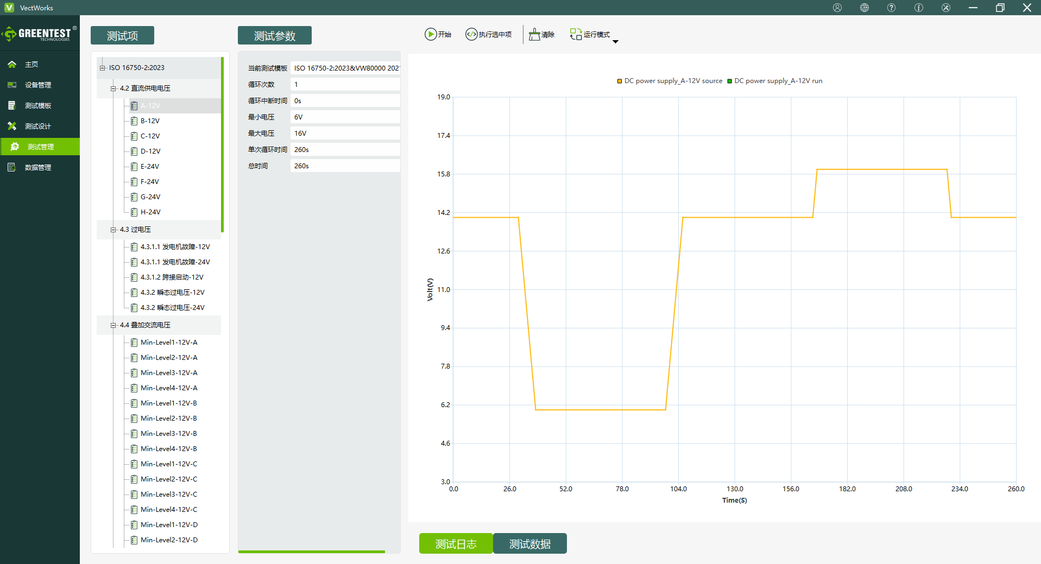Collapse the ISO 16750-2:2023 tree root
Viewport: 1041px width, 564px height.
pyautogui.click(x=102, y=68)
